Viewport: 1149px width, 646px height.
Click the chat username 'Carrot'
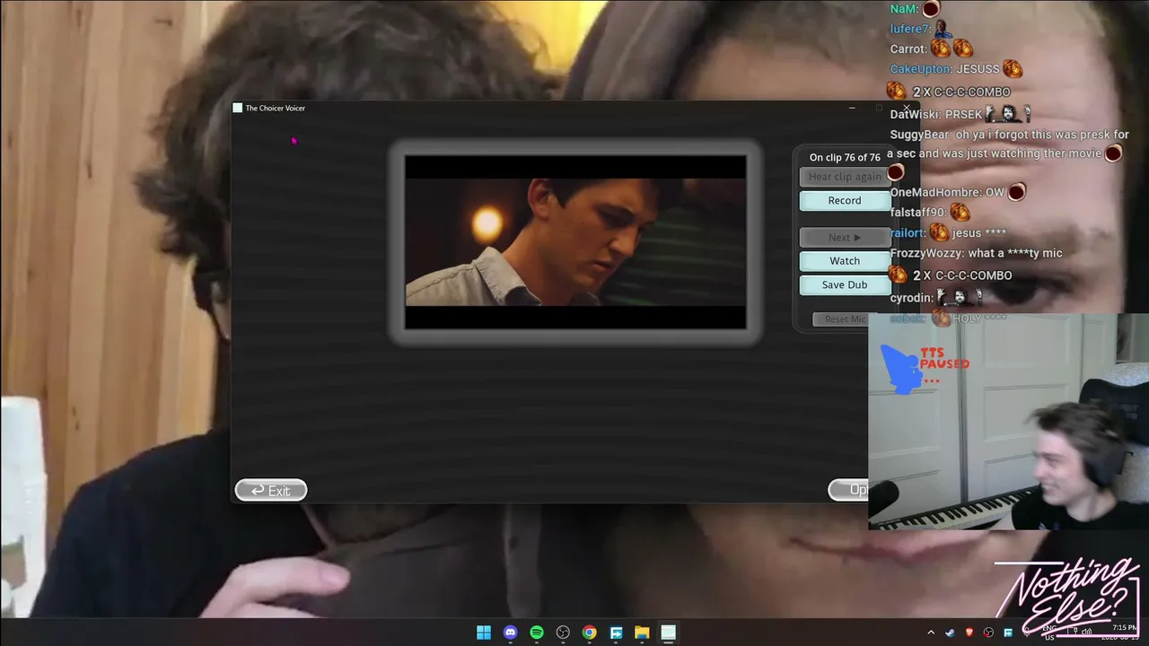click(908, 48)
